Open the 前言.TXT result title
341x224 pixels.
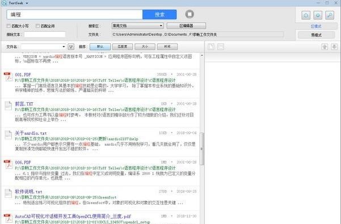[24, 104]
